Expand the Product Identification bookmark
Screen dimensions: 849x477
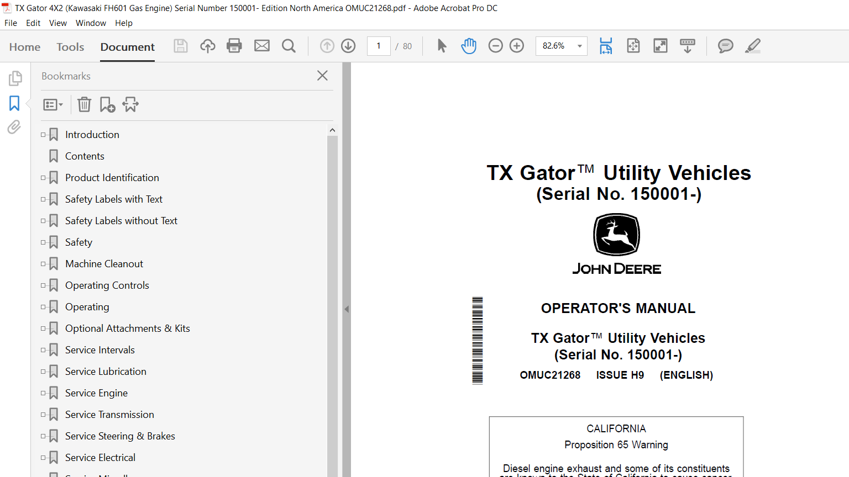(43, 177)
